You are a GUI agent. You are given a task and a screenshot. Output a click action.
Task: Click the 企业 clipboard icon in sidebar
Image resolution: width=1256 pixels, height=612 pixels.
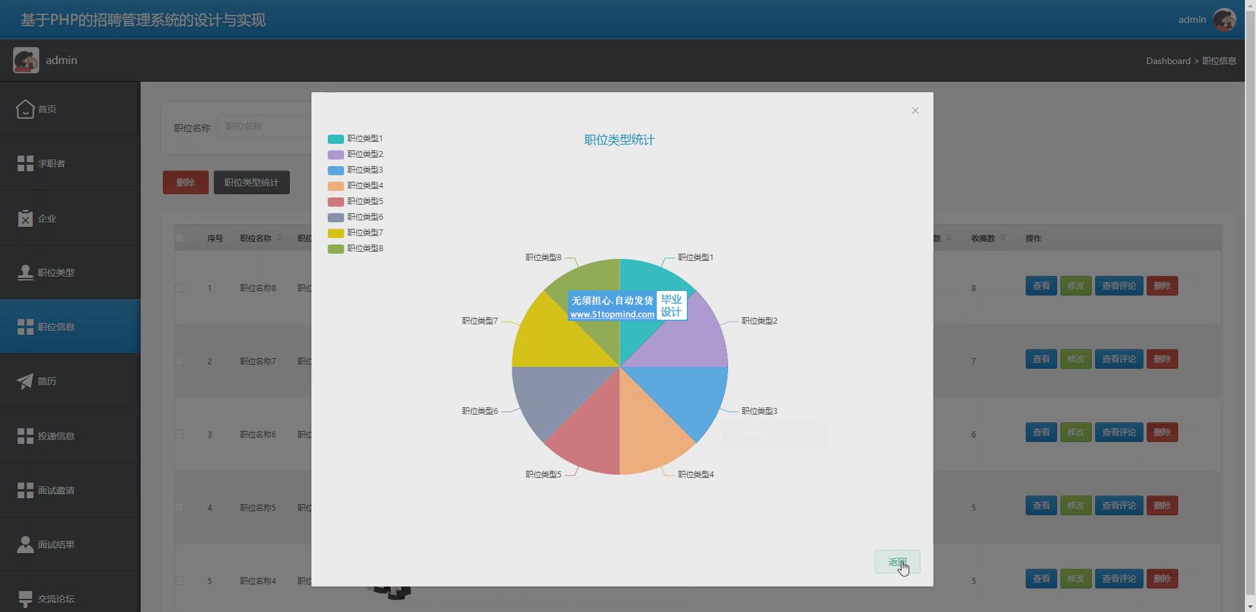[25, 218]
